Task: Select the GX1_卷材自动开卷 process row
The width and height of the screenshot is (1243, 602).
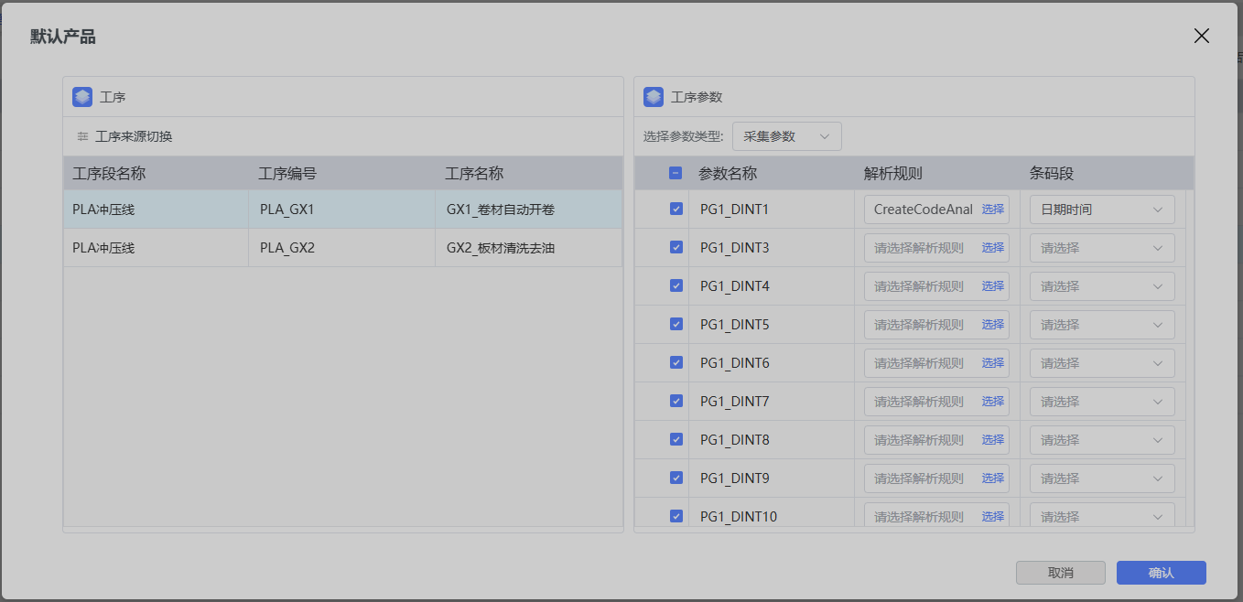Action: (x=500, y=210)
